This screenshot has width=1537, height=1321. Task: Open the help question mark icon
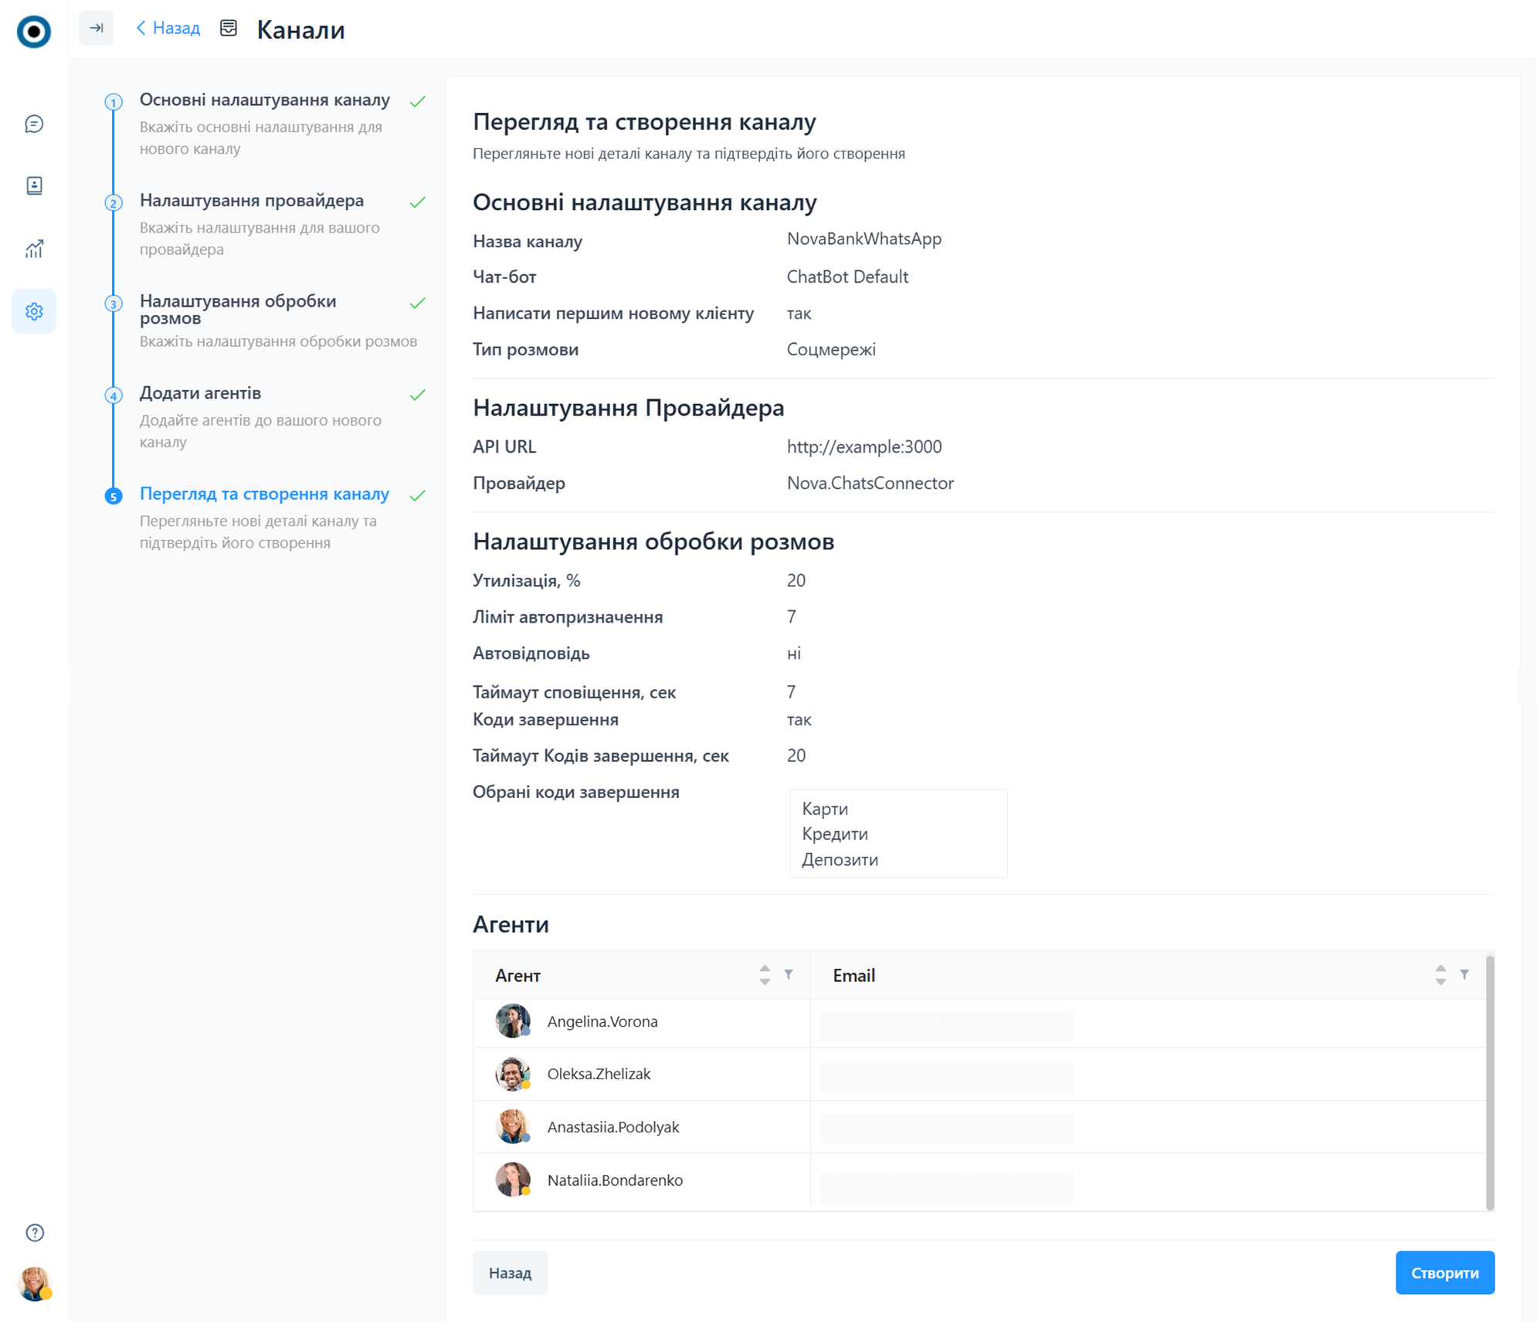coord(35,1232)
